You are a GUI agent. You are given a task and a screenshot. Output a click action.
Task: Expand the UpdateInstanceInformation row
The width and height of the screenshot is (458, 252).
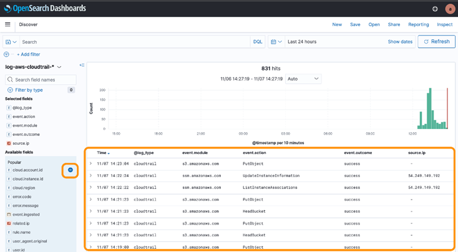pyautogui.click(x=90, y=175)
